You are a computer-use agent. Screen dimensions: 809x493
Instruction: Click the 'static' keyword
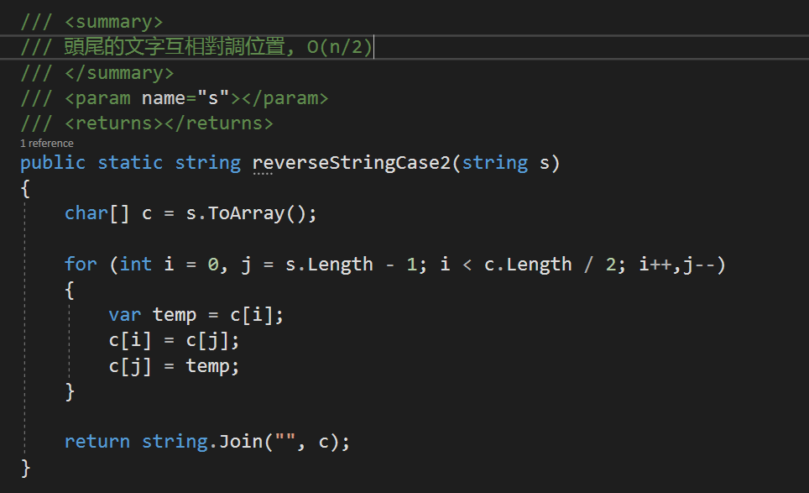click(x=130, y=163)
